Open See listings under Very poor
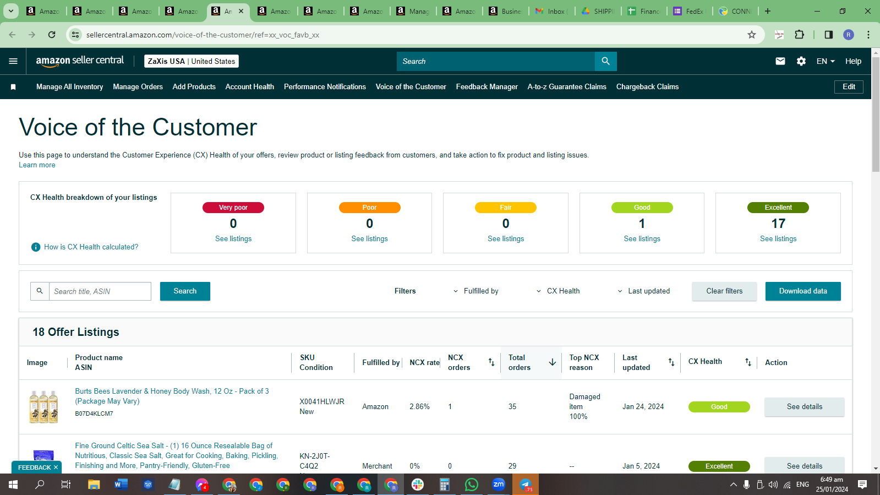880x495 pixels. click(x=233, y=239)
